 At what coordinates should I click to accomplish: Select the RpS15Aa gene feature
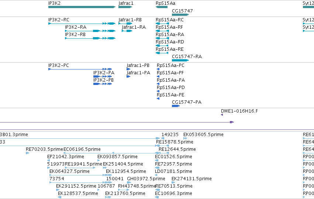[x=161, y=7]
